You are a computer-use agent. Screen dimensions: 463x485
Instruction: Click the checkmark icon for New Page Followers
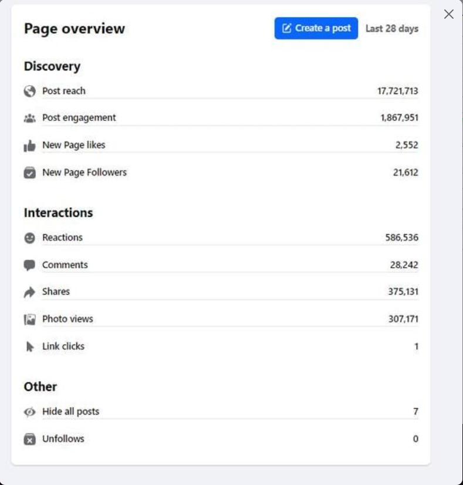(29, 173)
